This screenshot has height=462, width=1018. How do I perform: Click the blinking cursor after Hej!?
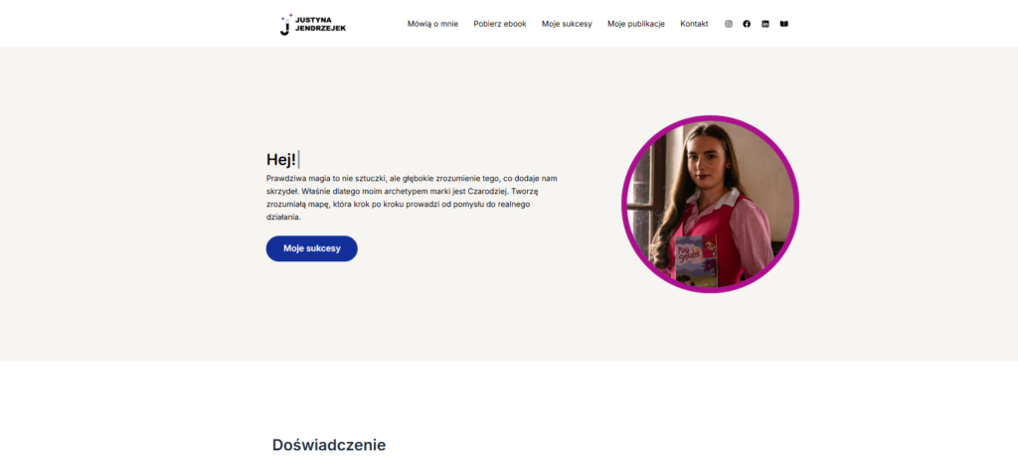point(298,160)
